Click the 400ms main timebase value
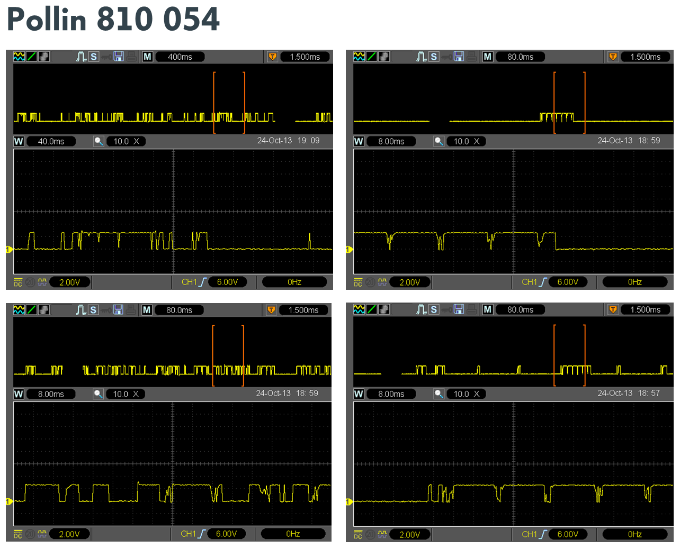 180,57
